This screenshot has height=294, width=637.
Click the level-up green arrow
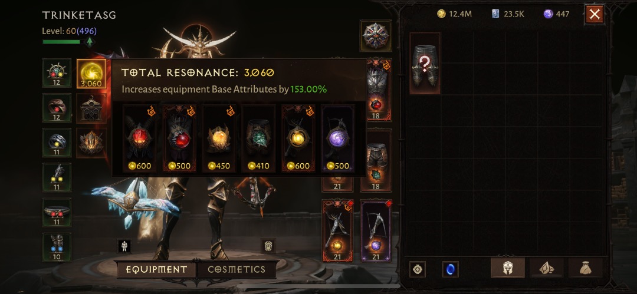pyautogui.click(x=90, y=41)
